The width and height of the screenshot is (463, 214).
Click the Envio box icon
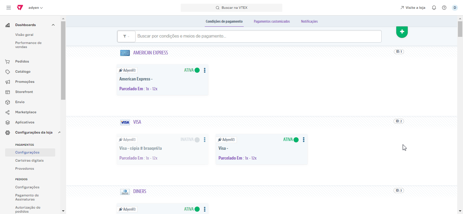(x=7, y=102)
